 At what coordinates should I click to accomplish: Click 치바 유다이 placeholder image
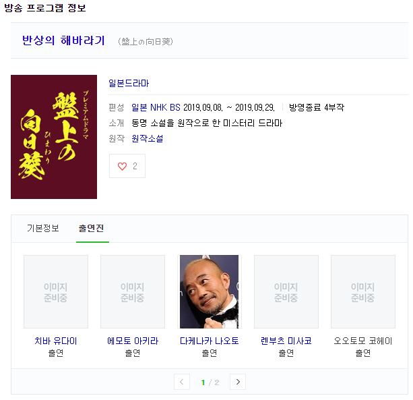click(55, 291)
